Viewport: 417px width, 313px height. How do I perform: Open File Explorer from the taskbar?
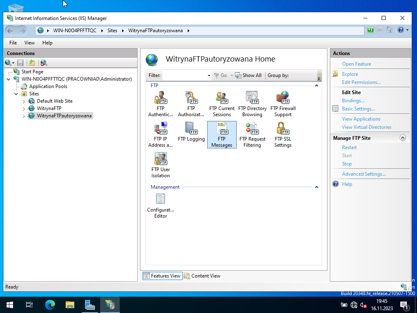click(x=70, y=304)
